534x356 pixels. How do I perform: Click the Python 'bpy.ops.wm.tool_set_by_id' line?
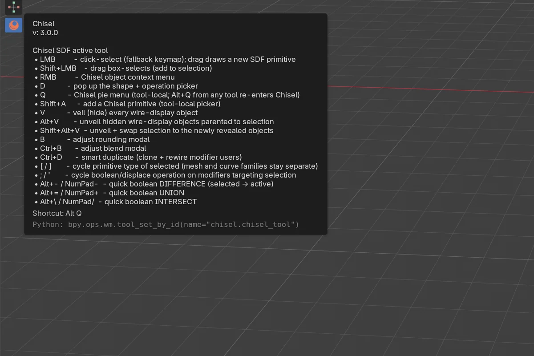click(166, 224)
